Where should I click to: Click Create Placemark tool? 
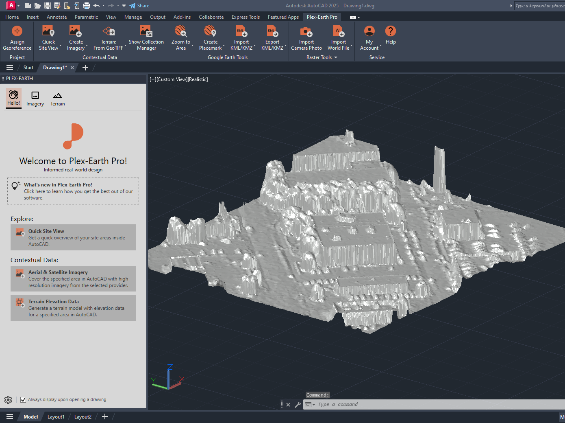tap(210, 38)
